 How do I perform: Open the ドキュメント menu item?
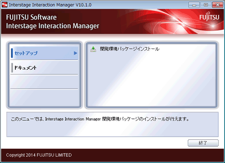(x=45, y=68)
